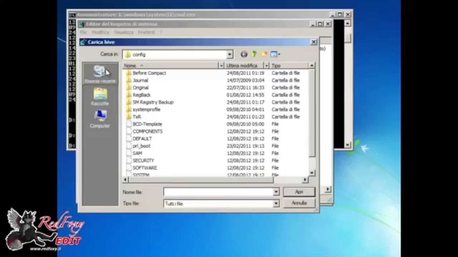Open the Tipo file dropdown arrow
Viewport: 458px width, 257px height.
pyautogui.click(x=276, y=204)
